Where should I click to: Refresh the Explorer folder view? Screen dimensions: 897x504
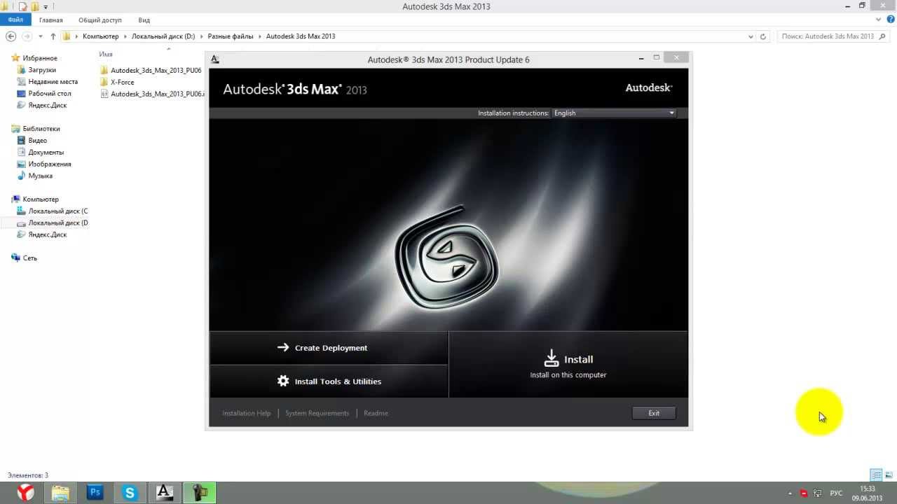point(763,36)
